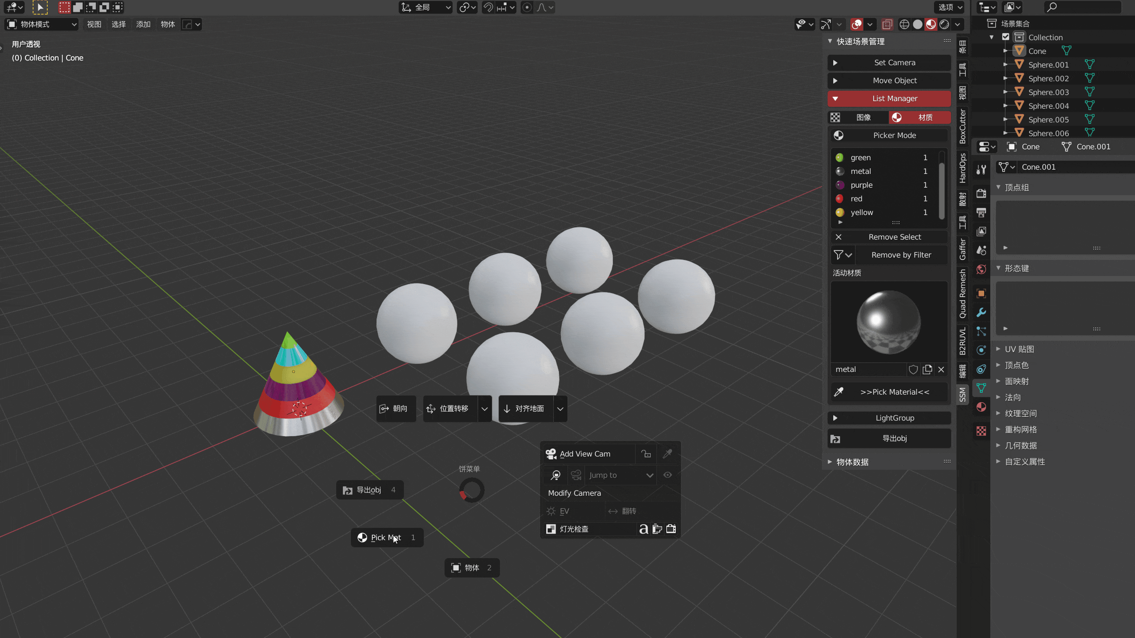Open the Modifier properties wrench tab
This screenshot has height=638, width=1135.
tap(981, 312)
